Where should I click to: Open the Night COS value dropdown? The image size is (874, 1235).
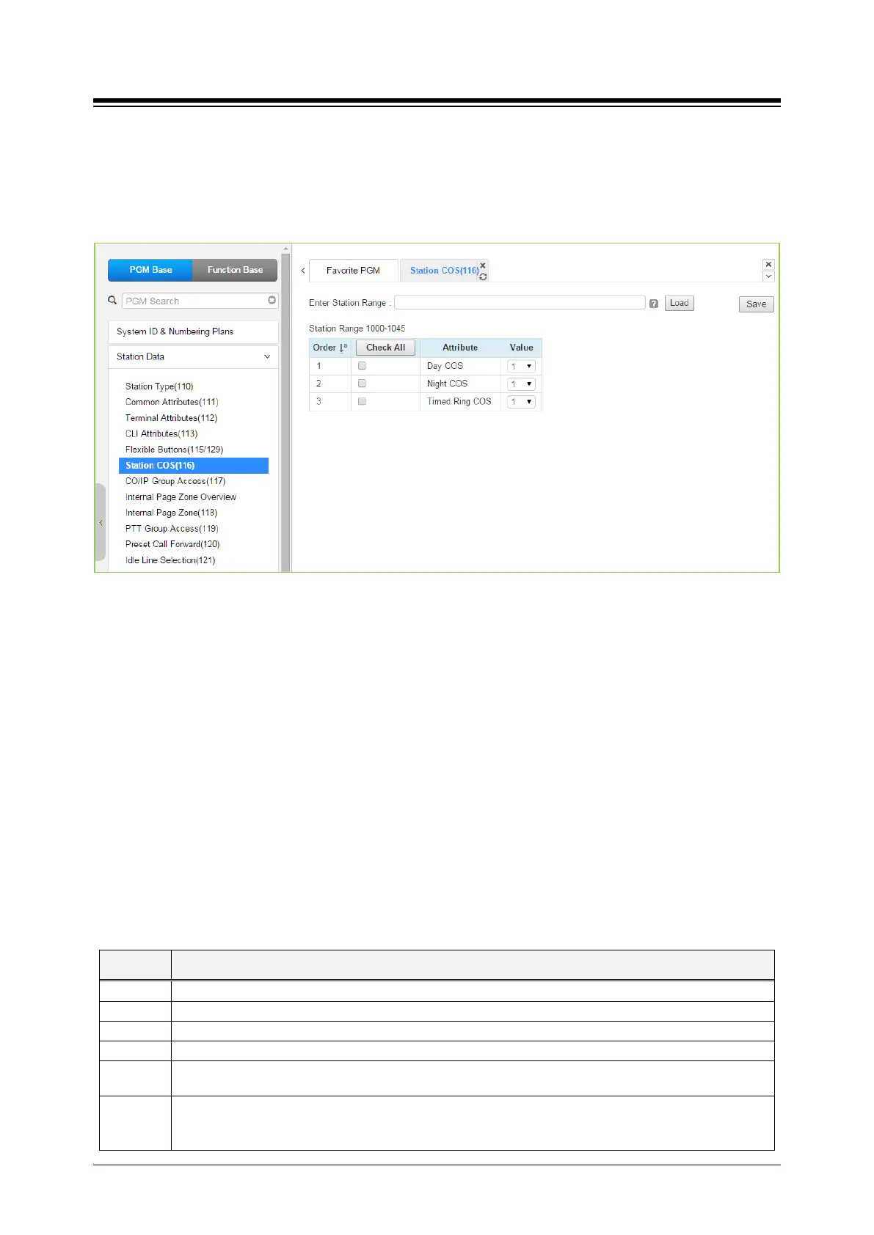click(521, 384)
